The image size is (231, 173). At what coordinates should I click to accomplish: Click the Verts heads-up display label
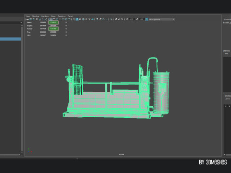[x=29, y=23]
